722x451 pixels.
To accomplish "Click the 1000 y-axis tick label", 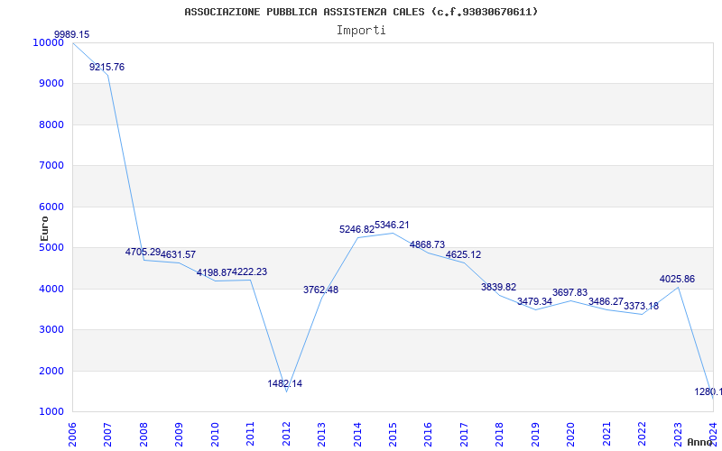I will [x=51, y=412].
